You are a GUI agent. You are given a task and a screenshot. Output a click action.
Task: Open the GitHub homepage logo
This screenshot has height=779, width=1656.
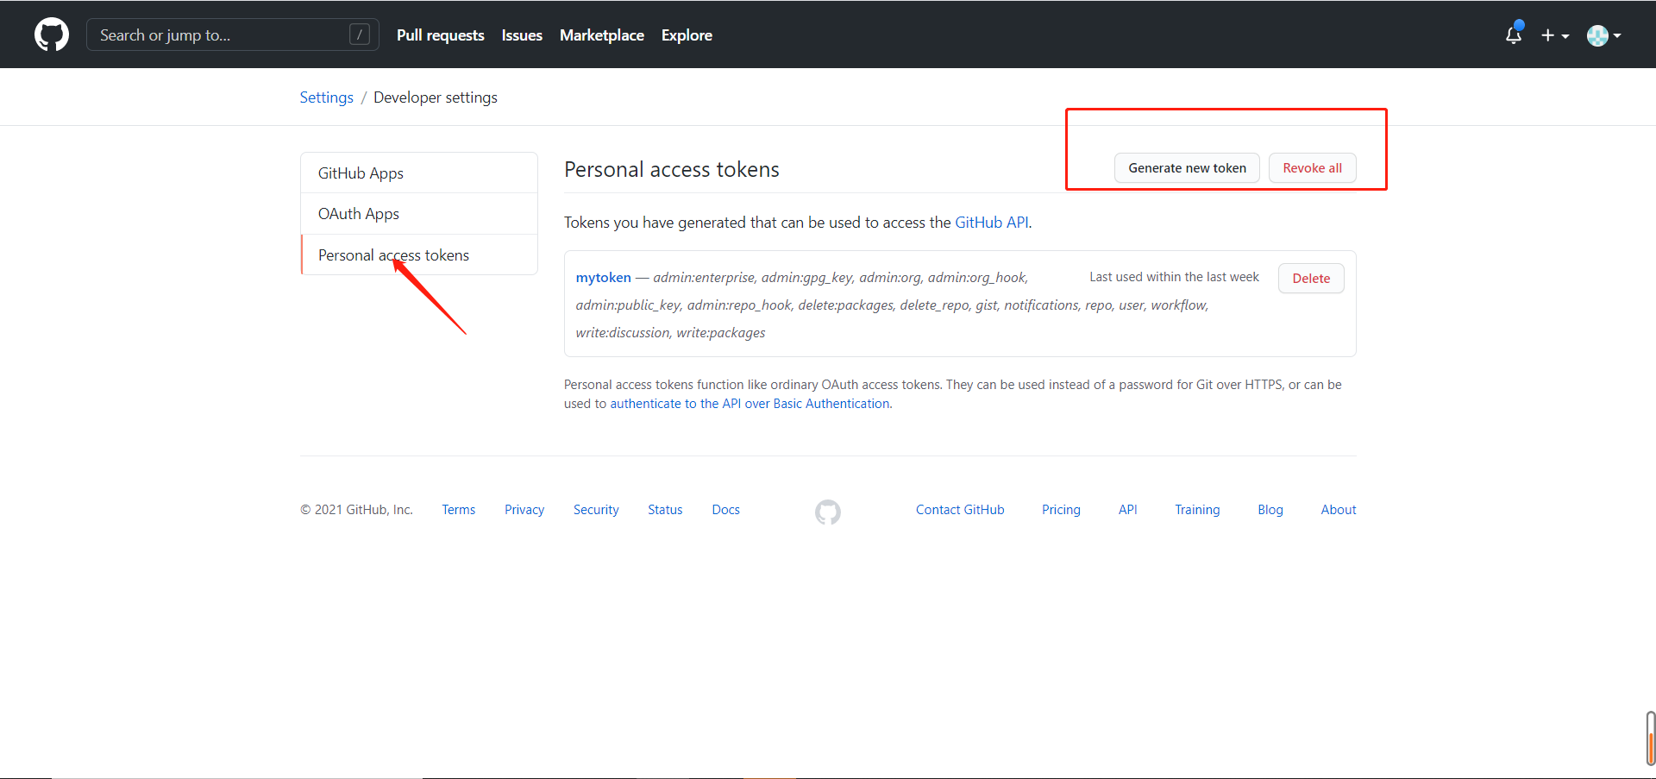52,35
